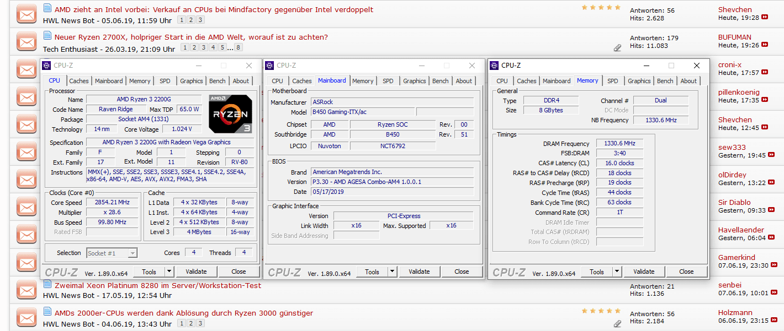Click the envelope icon in the croni-x forum row

(x=27, y=69)
